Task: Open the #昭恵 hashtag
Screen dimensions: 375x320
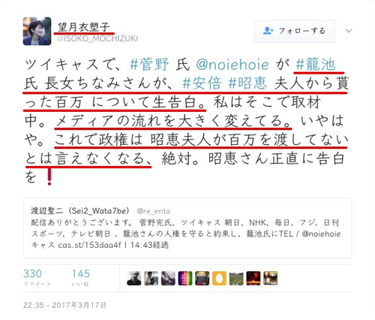Action: pyautogui.click(x=247, y=83)
